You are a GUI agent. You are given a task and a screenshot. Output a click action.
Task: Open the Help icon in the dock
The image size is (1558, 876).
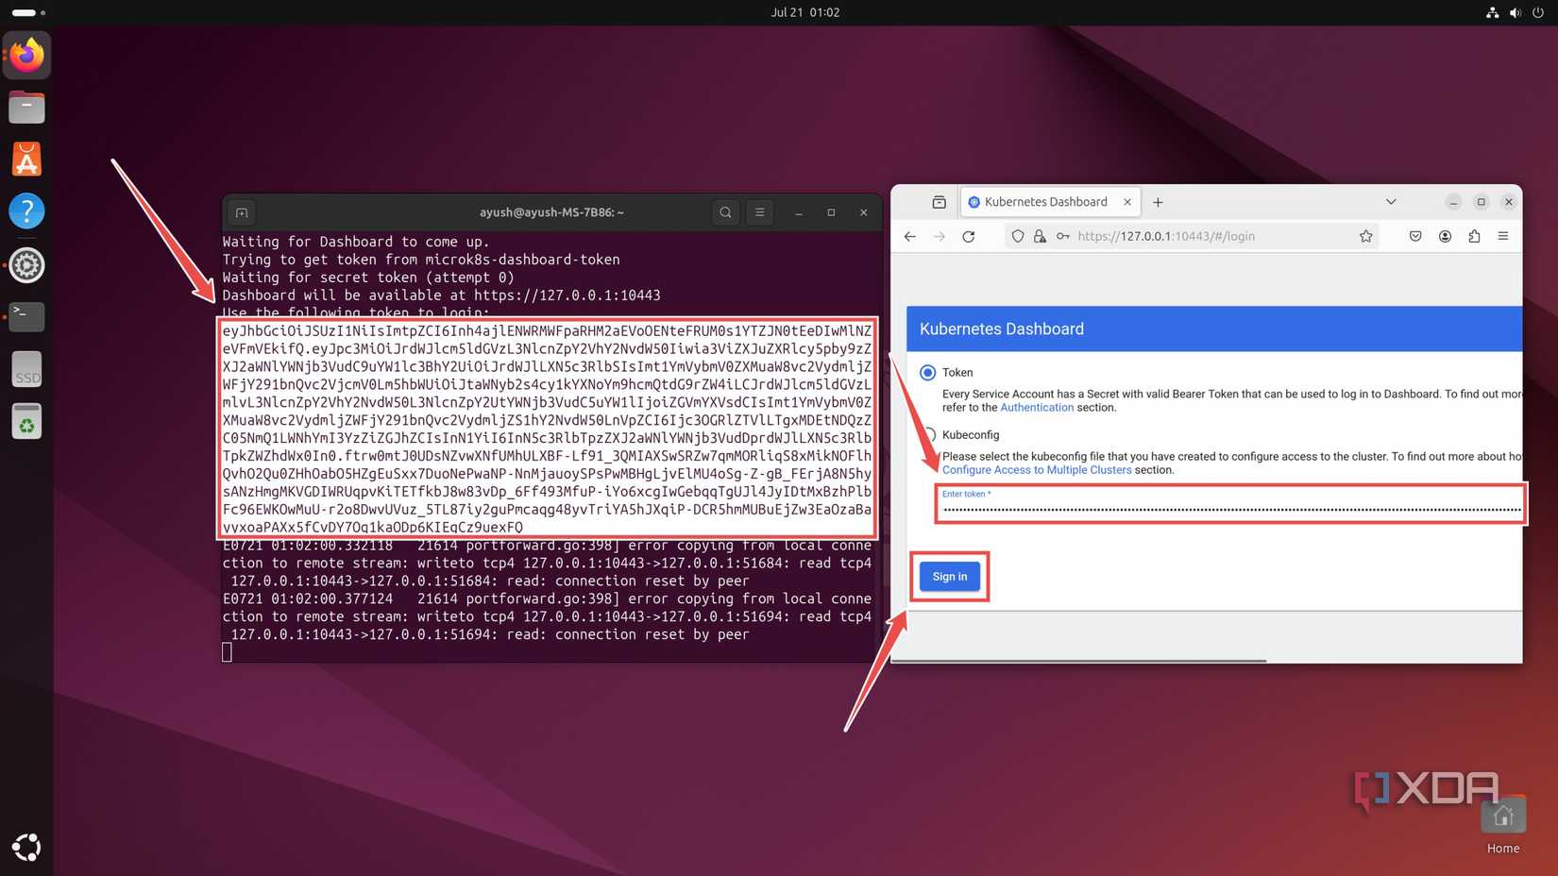click(26, 211)
